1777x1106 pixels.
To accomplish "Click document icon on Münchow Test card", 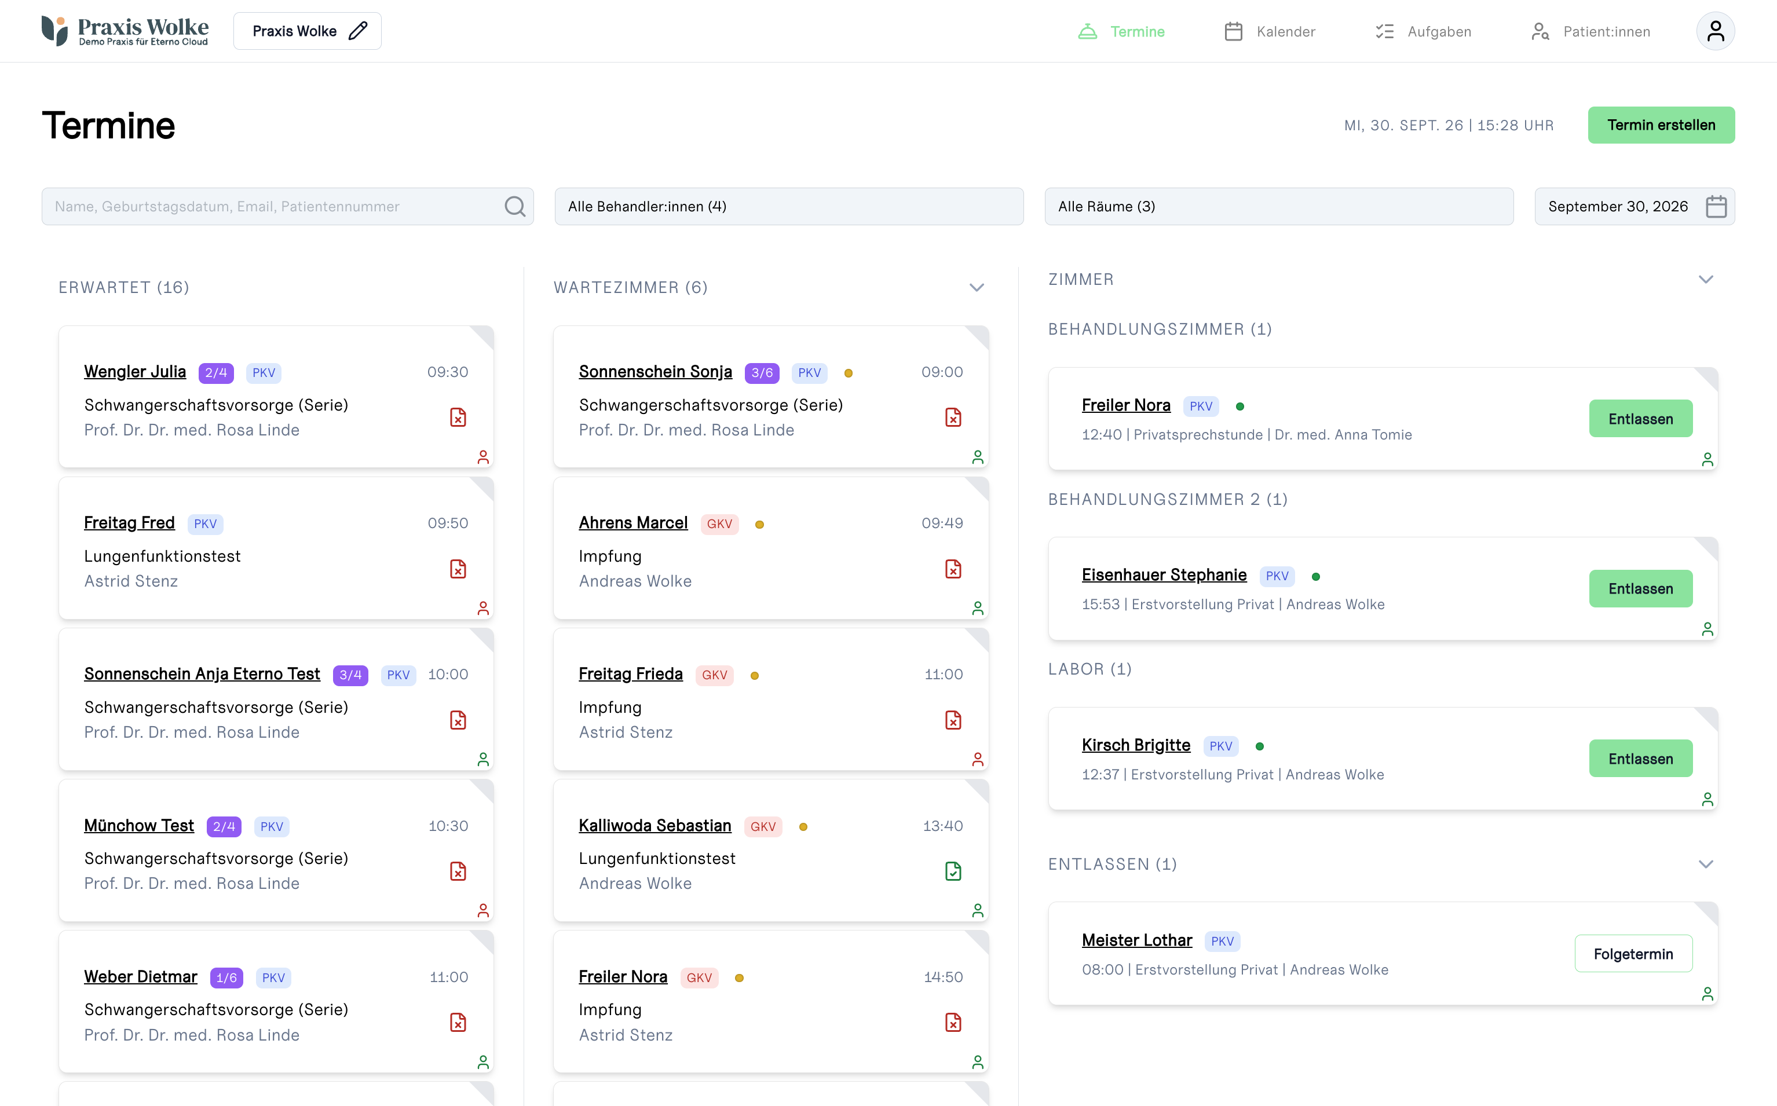I will 458,870.
